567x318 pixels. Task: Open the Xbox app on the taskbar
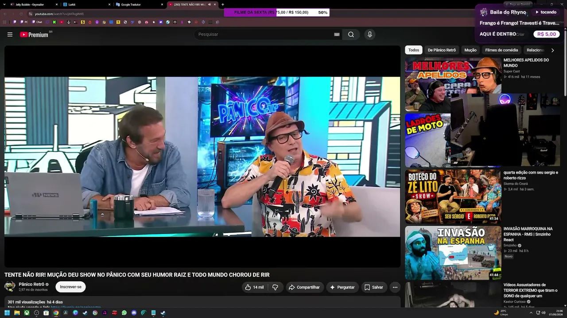click(27, 313)
